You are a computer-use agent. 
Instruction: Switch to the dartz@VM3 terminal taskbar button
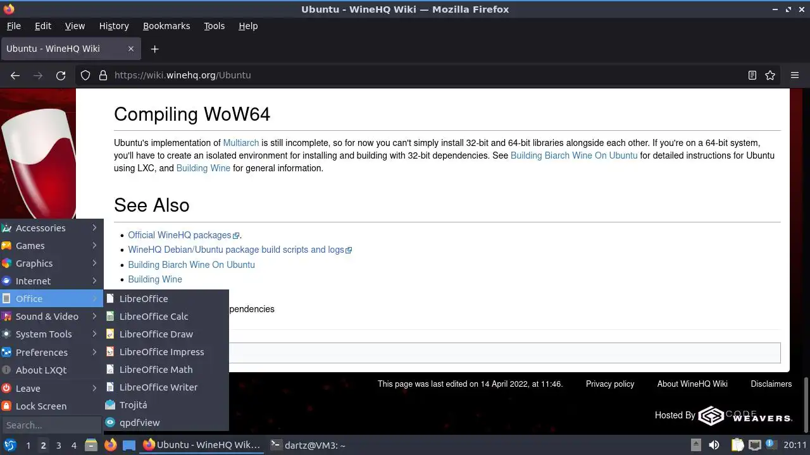pos(308,445)
